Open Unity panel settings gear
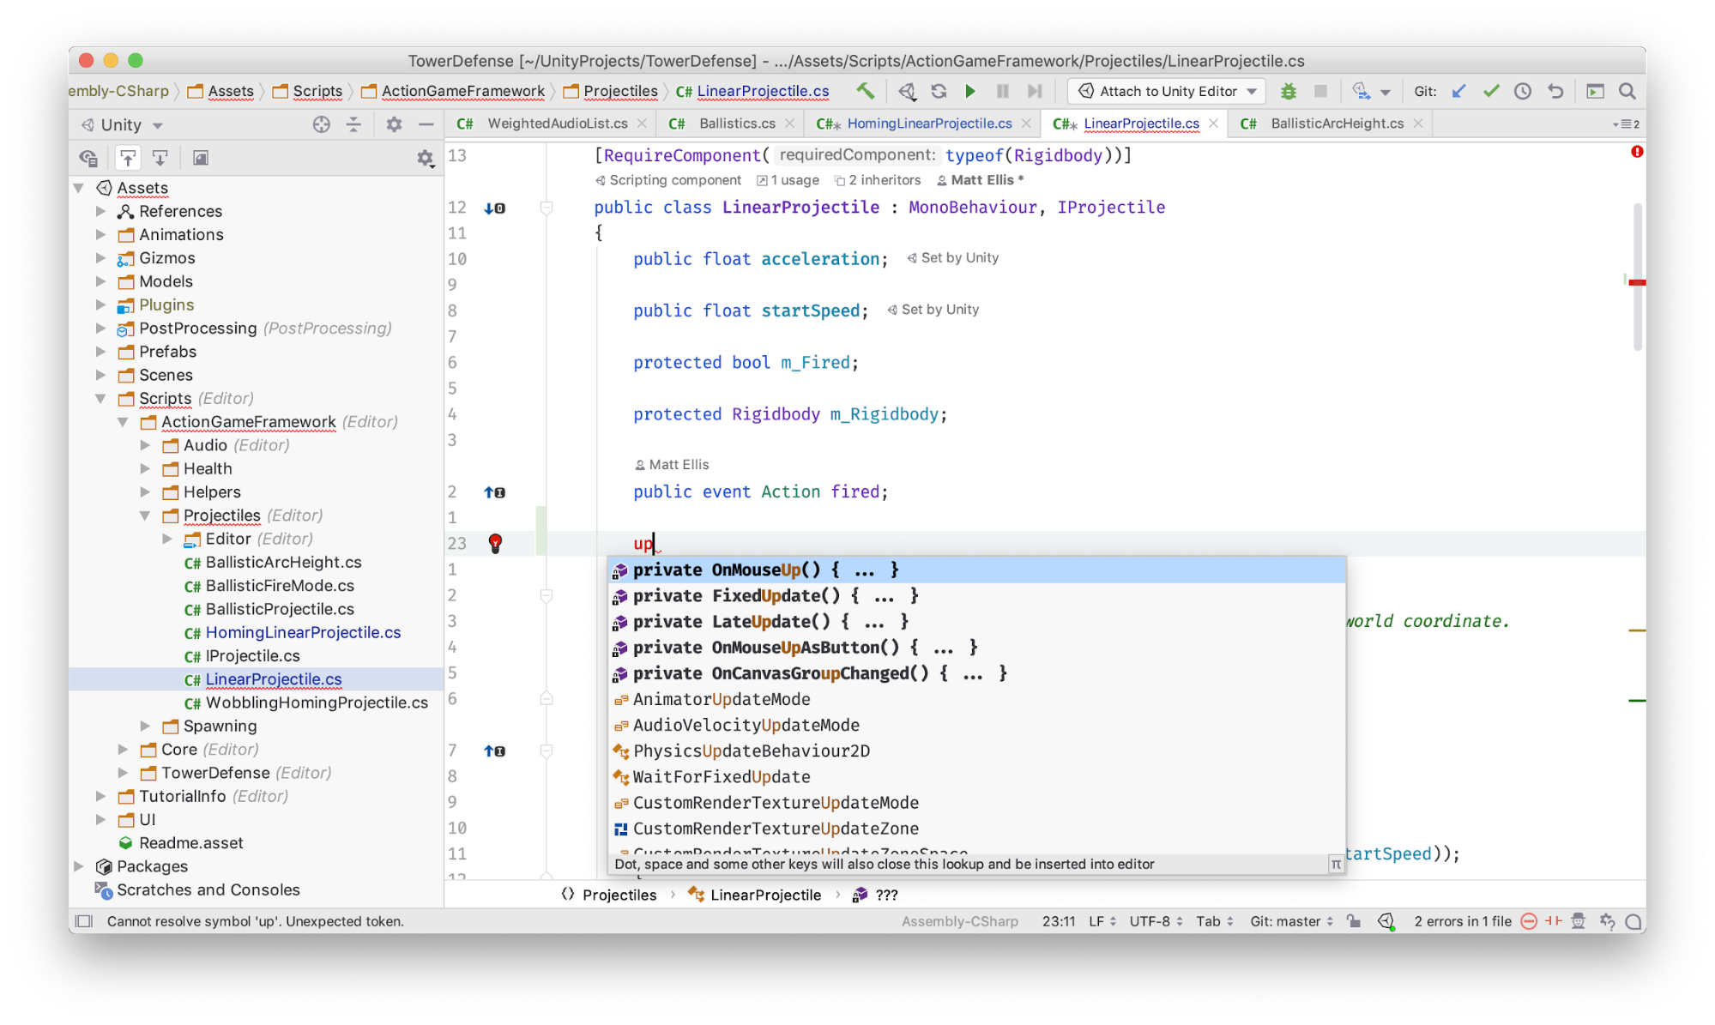Screen dimensions: 1715x1025 pos(394,124)
